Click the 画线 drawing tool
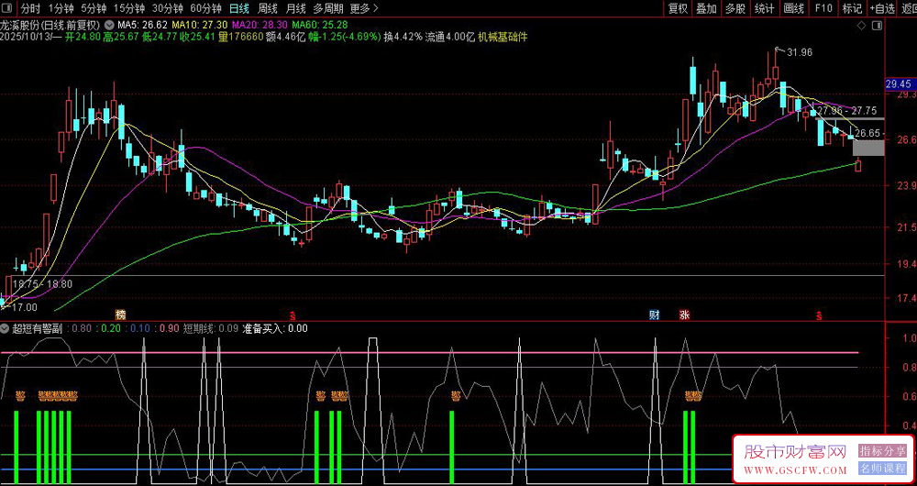This screenshot has width=917, height=486. (x=793, y=8)
